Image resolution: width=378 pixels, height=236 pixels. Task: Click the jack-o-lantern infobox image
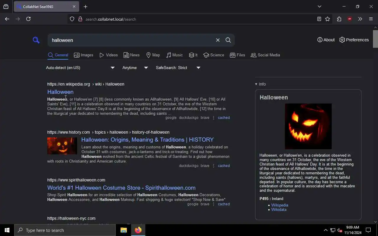308,126
